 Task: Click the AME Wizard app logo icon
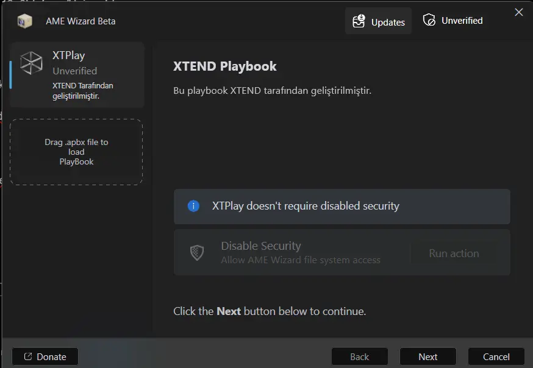(x=25, y=21)
